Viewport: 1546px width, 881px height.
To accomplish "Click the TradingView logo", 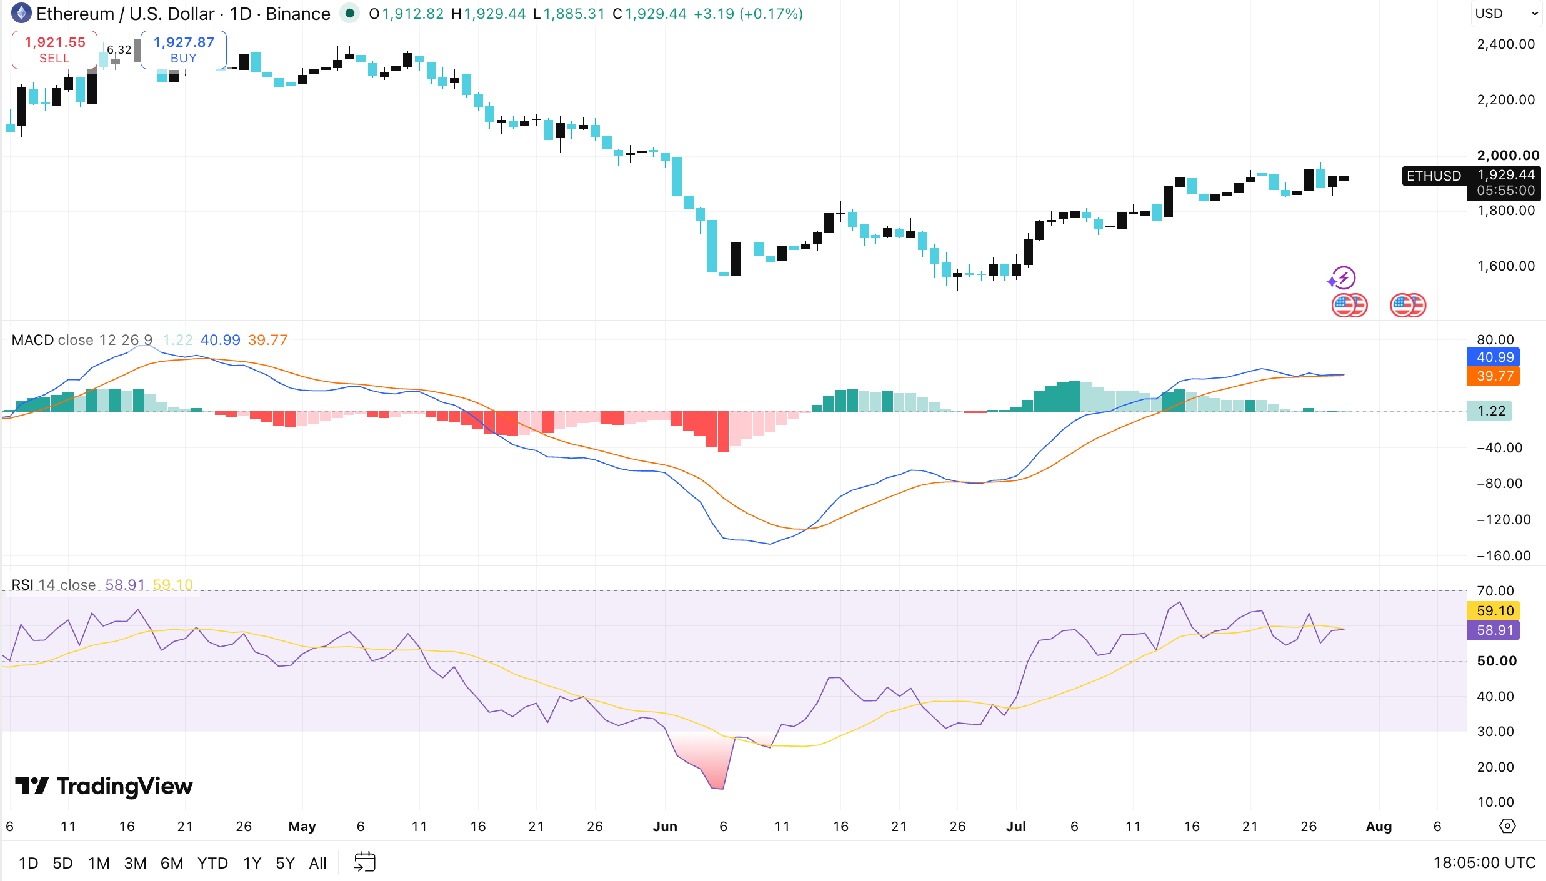I will click(104, 785).
